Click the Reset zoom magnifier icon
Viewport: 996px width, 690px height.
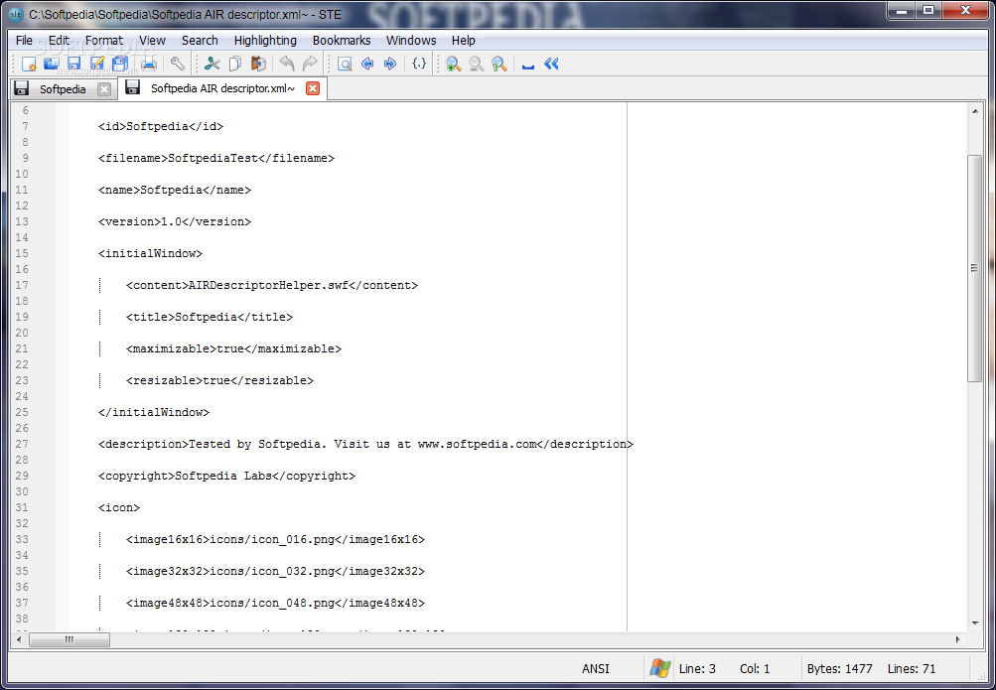[x=498, y=64]
